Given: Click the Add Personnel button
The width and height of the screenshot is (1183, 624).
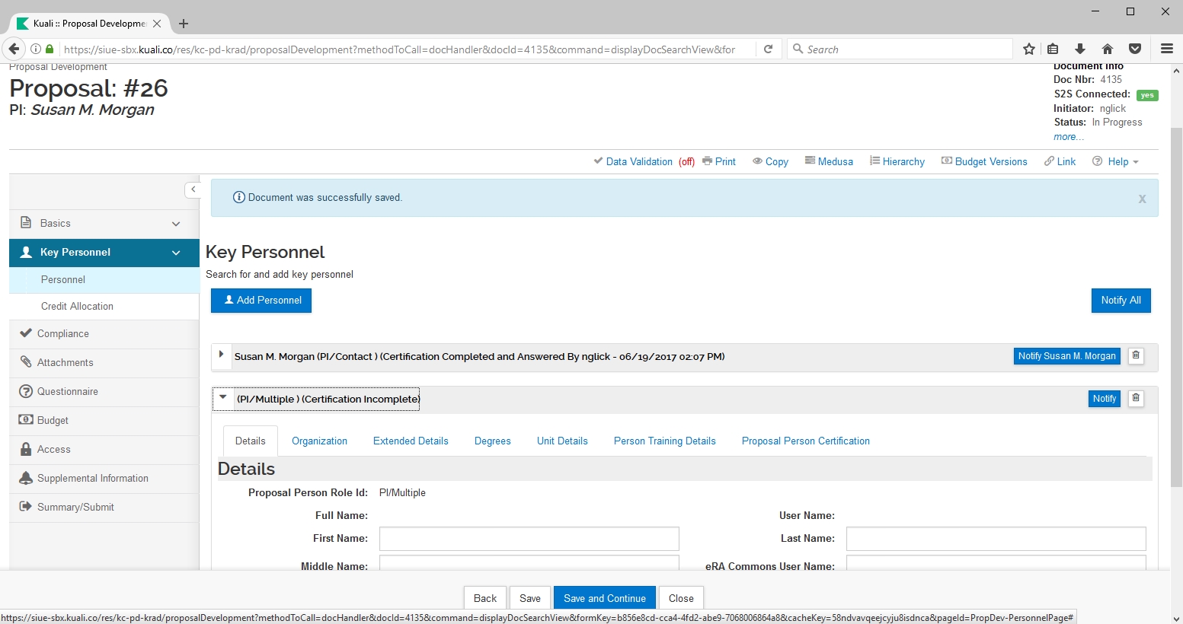Looking at the screenshot, I should tap(261, 301).
